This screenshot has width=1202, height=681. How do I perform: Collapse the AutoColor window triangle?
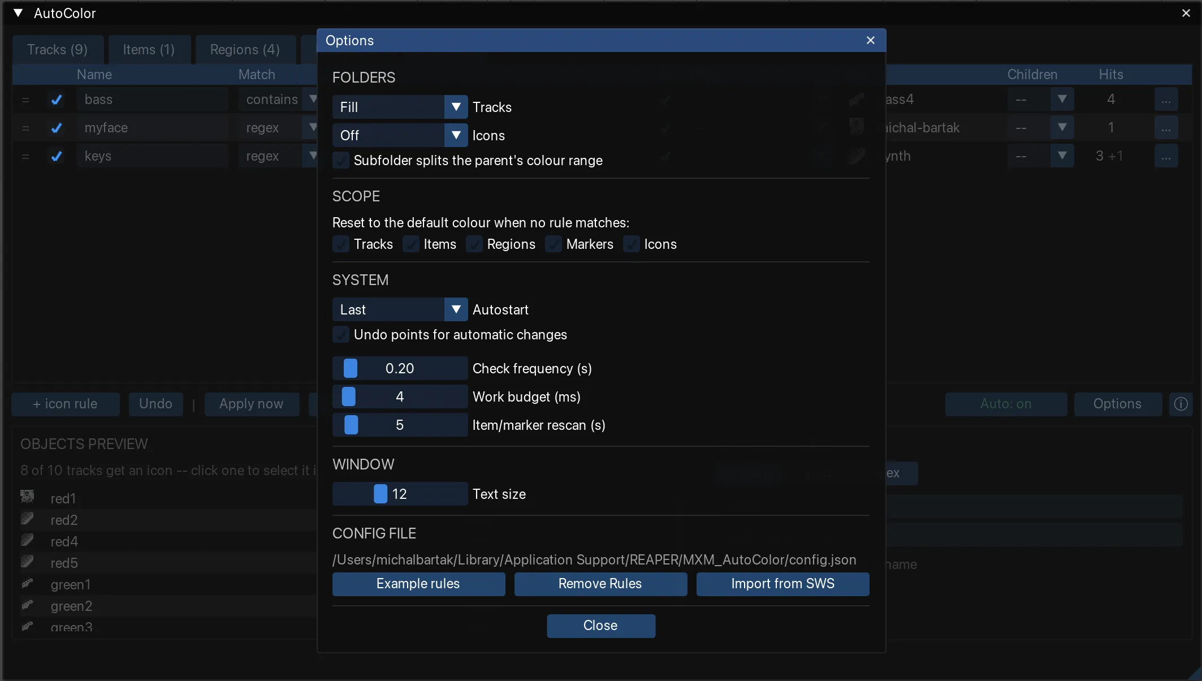pos(18,13)
